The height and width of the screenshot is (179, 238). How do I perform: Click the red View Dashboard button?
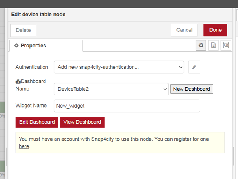coord(82,122)
